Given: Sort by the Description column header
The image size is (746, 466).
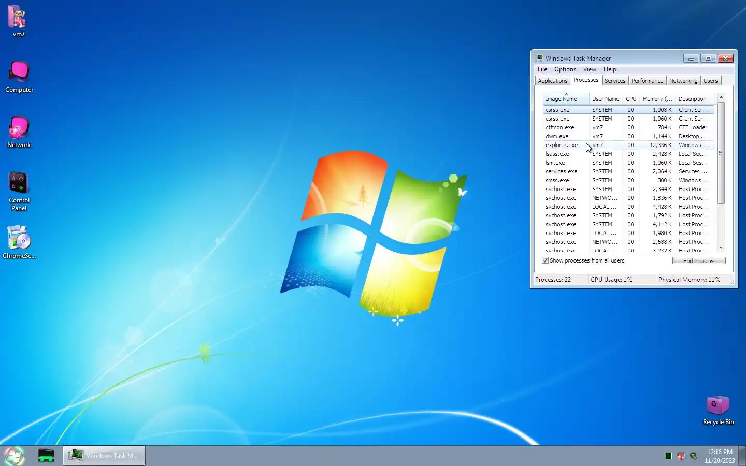Looking at the screenshot, I should pos(695,99).
